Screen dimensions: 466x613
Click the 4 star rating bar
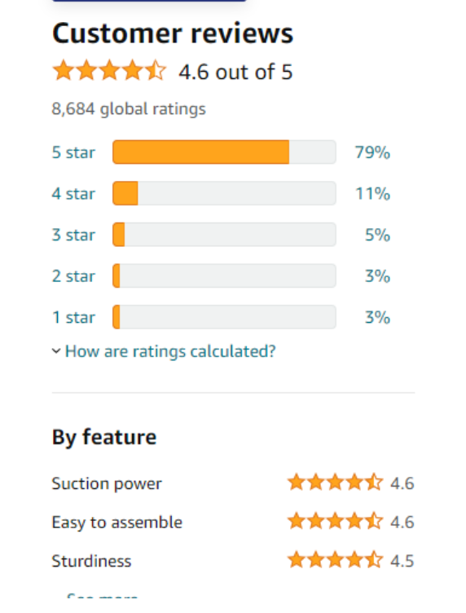point(224,193)
